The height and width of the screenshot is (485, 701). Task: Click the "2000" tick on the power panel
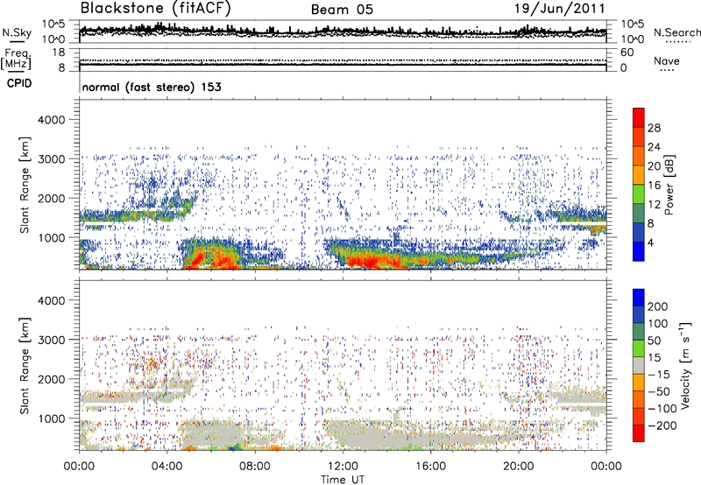tap(52, 198)
